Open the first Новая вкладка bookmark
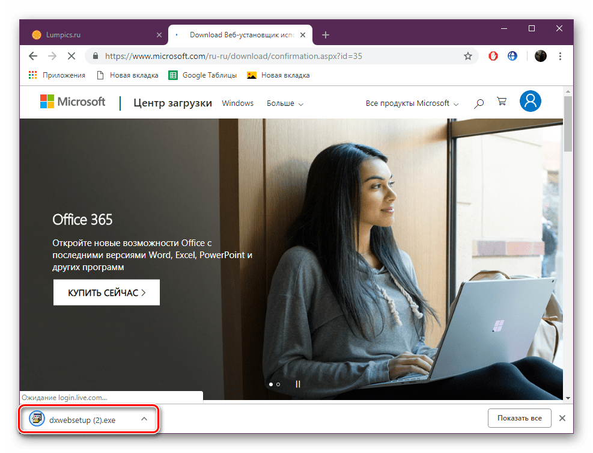This screenshot has width=593, height=453. pyautogui.click(x=127, y=75)
